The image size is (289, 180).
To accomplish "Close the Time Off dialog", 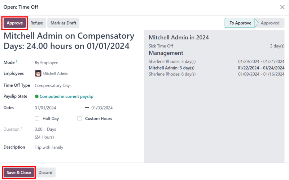I will [x=282, y=7].
